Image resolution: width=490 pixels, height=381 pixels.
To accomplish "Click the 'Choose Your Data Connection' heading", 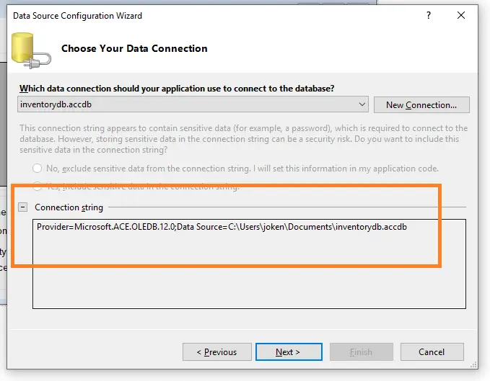I will coord(134,49).
